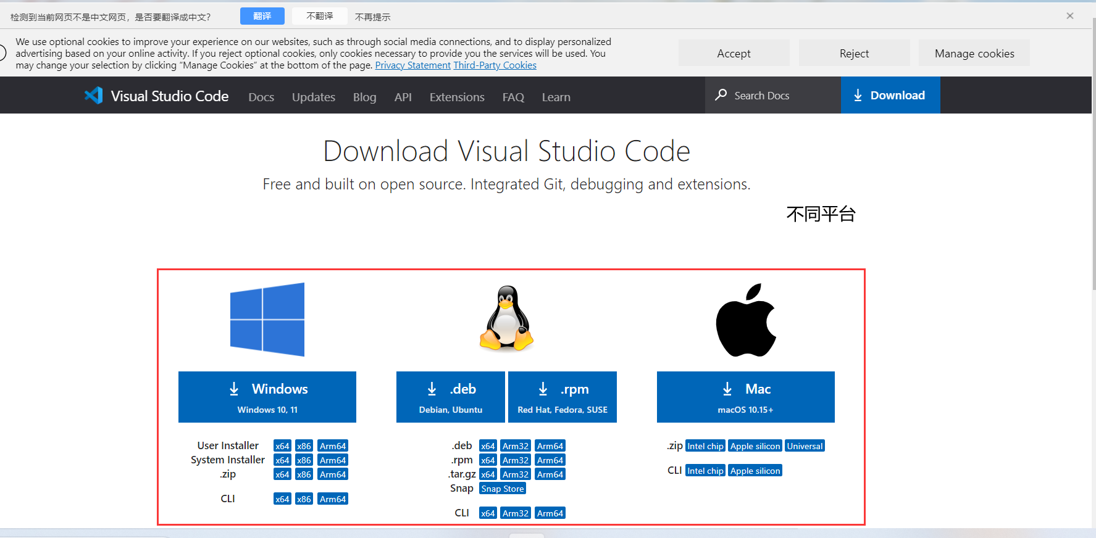This screenshot has height=538, width=1096.
Task: Go to the Extensions page
Action: (x=457, y=97)
